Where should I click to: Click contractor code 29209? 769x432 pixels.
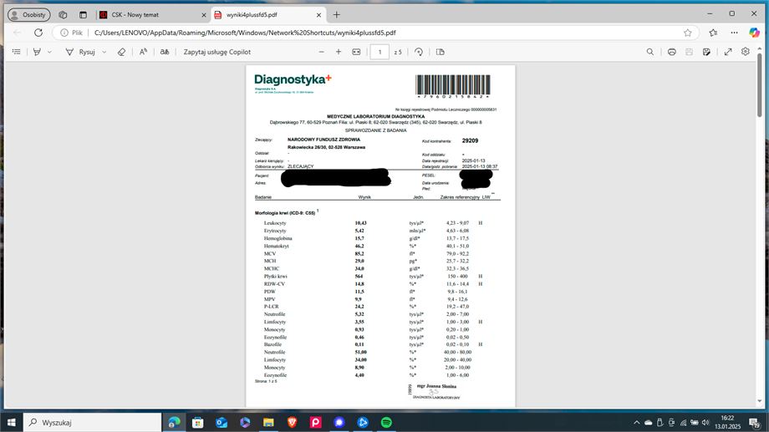click(x=470, y=140)
